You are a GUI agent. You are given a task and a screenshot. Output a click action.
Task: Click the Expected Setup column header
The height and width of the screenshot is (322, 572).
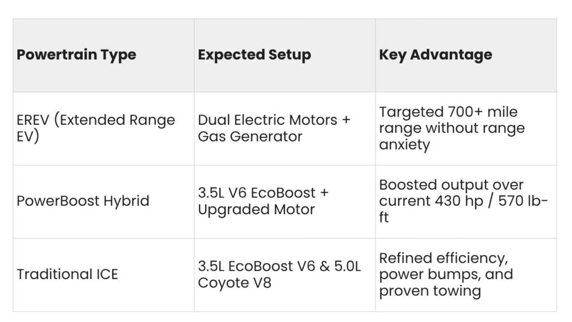pos(285,55)
